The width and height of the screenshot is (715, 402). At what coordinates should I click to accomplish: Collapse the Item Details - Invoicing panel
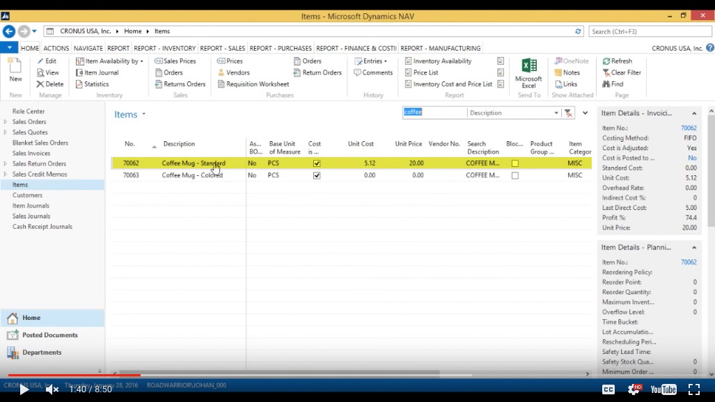pos(696,113)
